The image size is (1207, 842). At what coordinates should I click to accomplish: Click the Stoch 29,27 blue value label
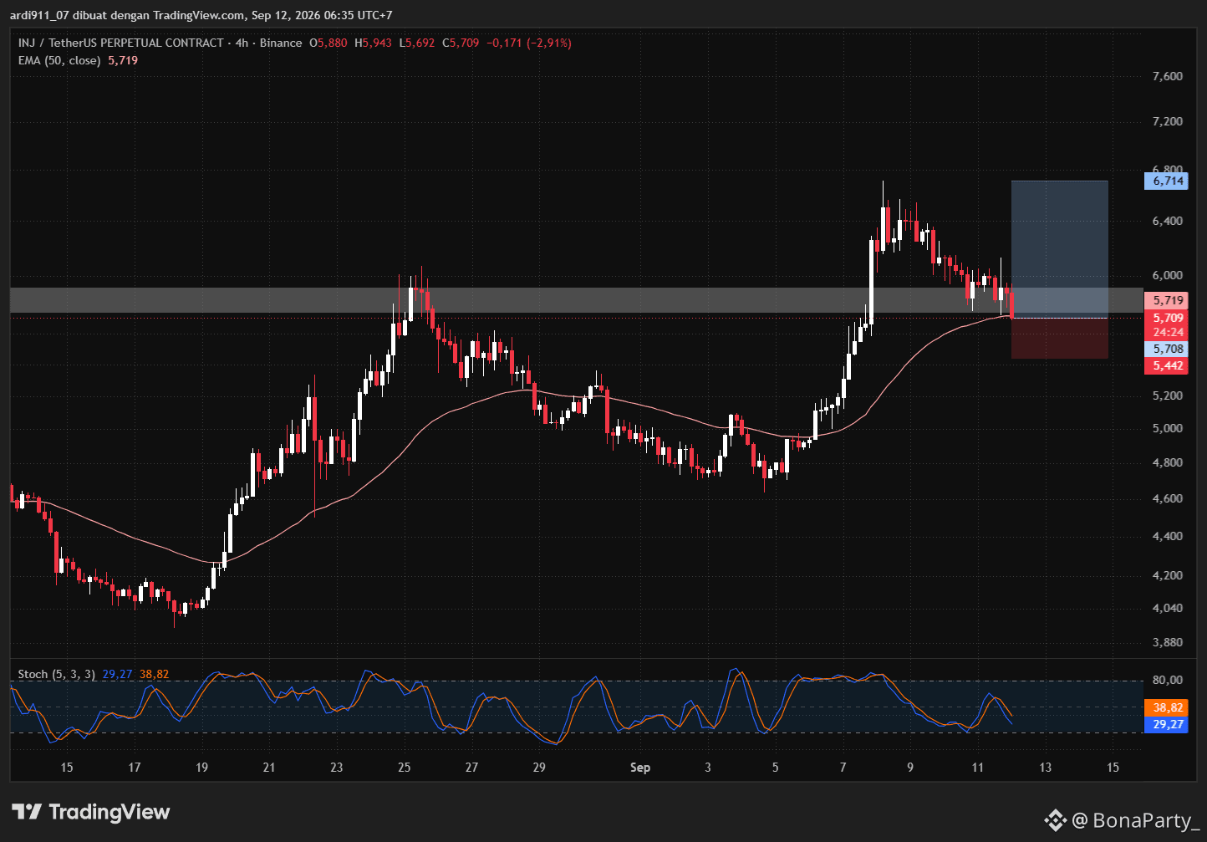pos(1168,724)
